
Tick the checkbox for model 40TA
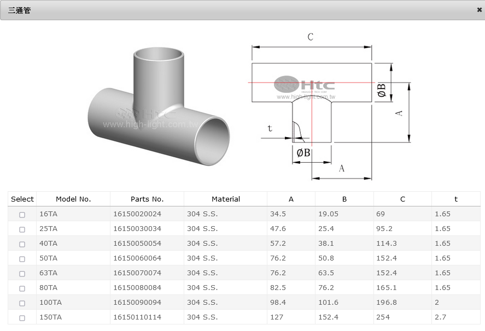pyautogui.click(x=22, y=244)
